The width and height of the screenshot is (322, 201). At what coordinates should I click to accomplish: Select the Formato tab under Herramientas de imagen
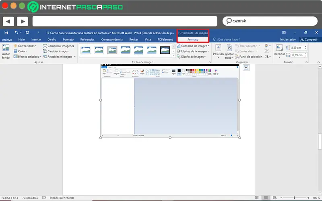(193, 39)
